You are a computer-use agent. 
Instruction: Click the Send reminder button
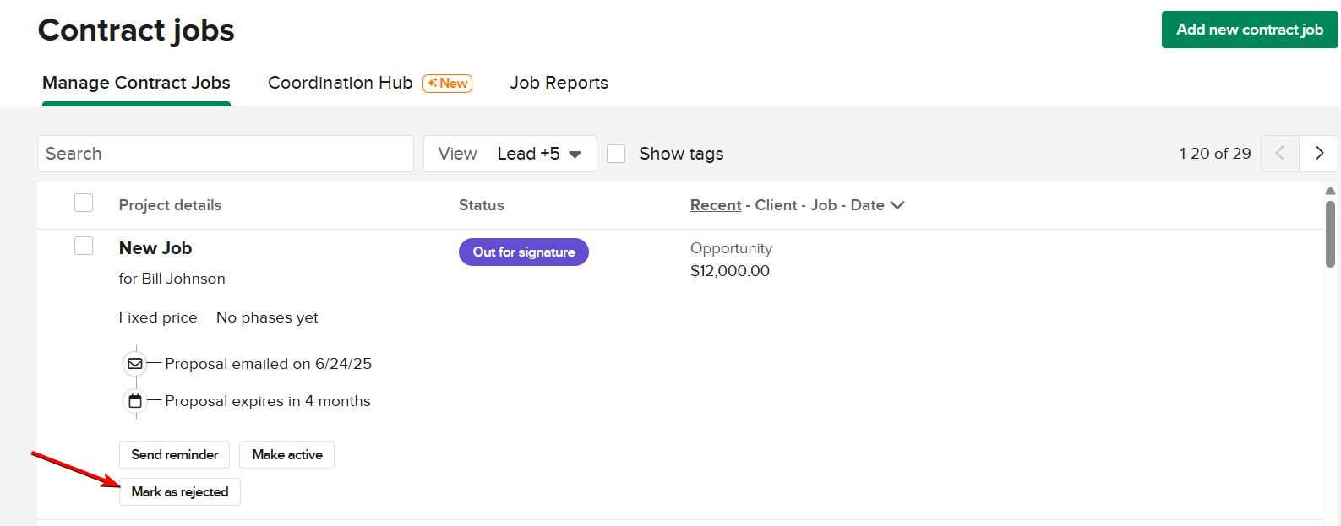(174, 454)
